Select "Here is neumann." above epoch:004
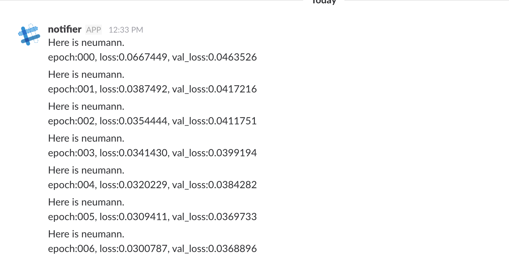509x256 pixels. pos(86,170)
